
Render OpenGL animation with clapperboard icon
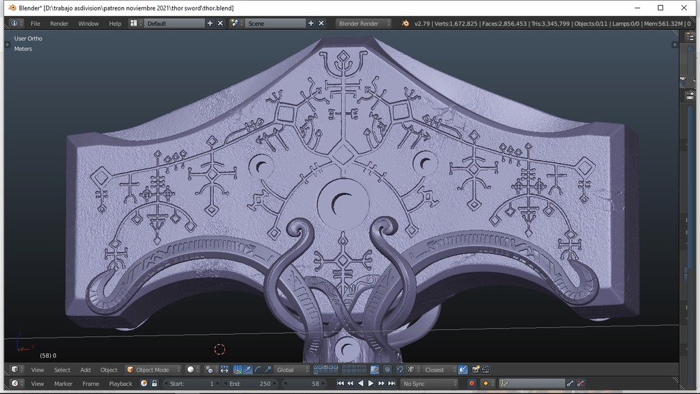click(485, 370)
